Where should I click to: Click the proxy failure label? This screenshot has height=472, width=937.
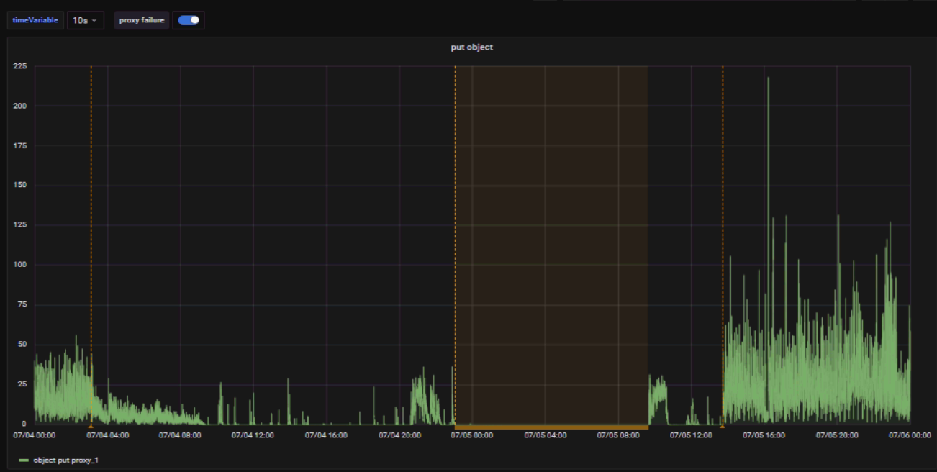[x=142, y=20]
